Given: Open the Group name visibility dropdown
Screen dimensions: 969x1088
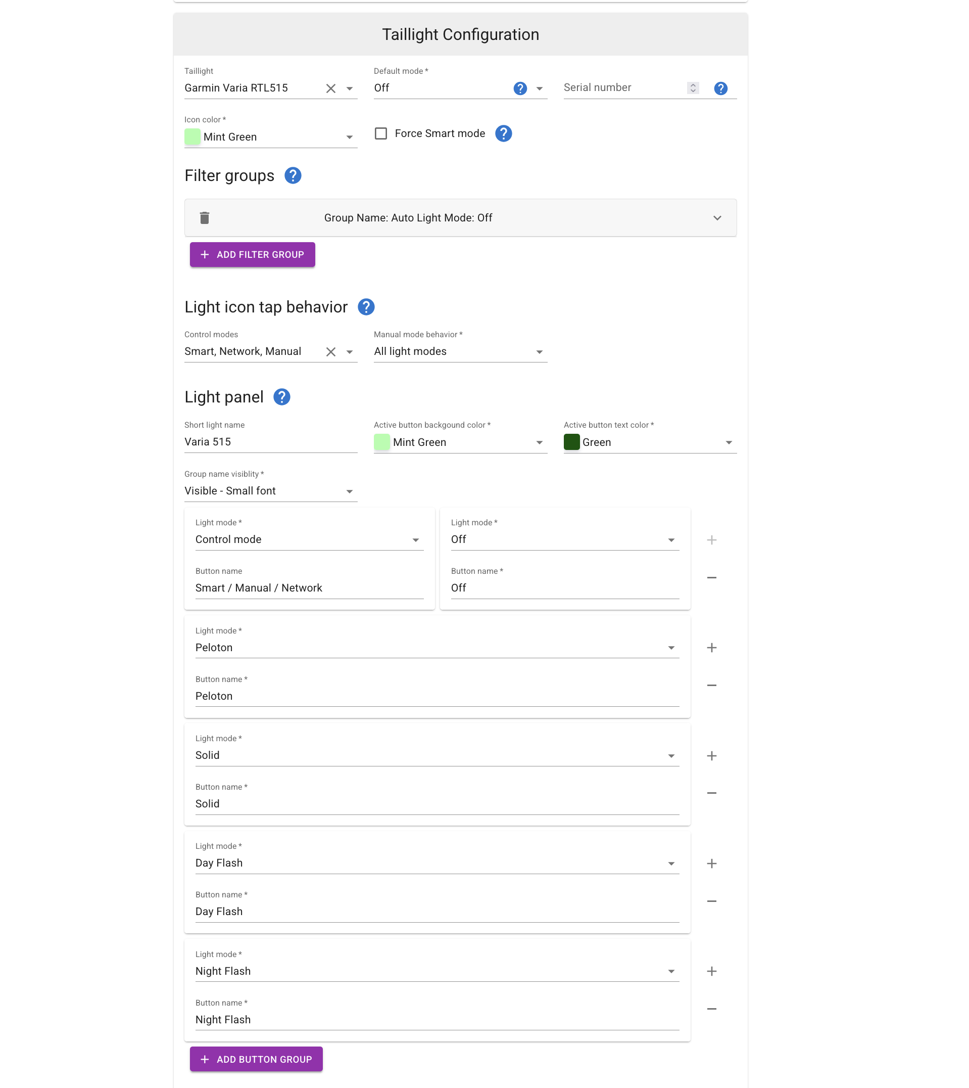Looking at the screenshot, I should [x=270, y=491].
